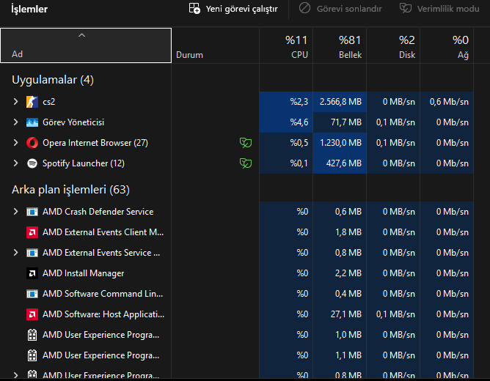Click the %0,5 CPU cell of Opera
490x381 pixels.
(286, 143)
